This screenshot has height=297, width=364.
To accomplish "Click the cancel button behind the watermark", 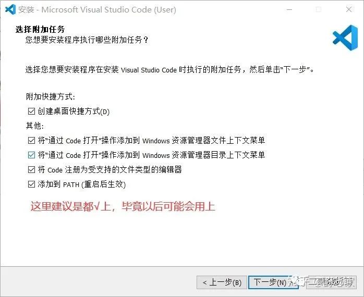I will [331, 282].
